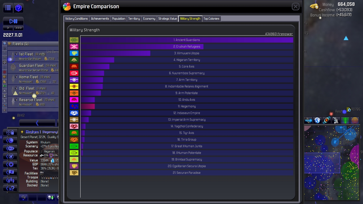The width and height of the screenshot is (363, 204).
Task: Click the Great XHuman Junta flag icon
Action: pyautogui.click(x=74, y=146)
